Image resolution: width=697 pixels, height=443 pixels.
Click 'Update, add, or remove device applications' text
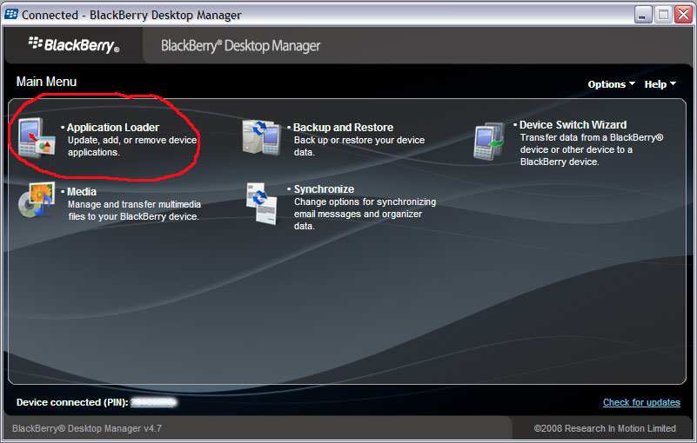pos(132,146)
